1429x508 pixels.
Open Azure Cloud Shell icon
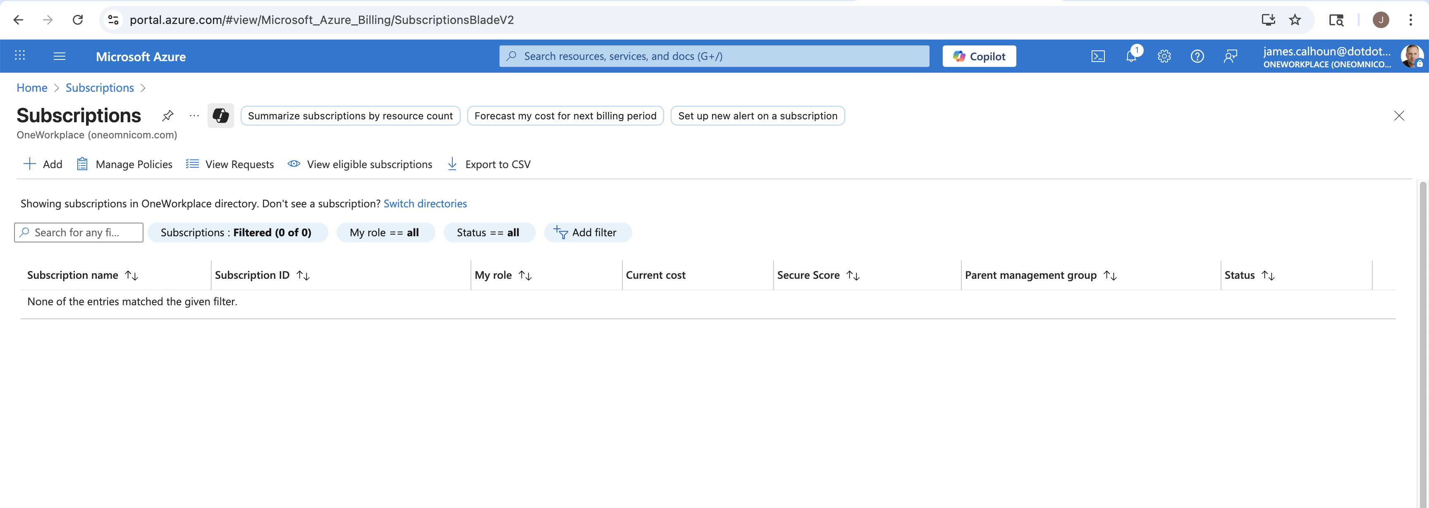1098,57
